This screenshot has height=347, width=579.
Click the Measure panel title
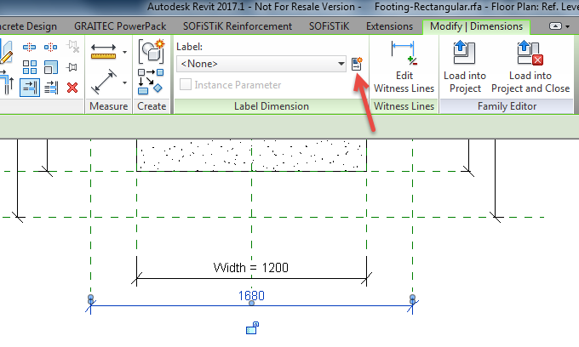[109, 106]
